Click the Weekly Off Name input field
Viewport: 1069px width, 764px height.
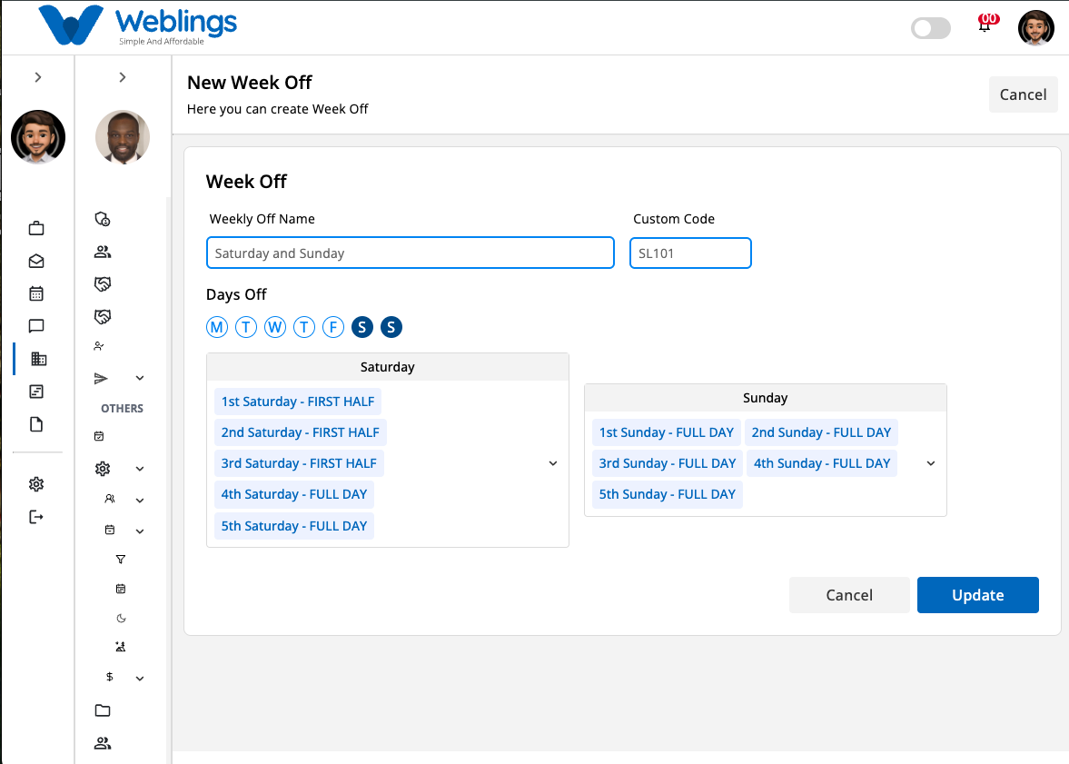click(411, 253)
